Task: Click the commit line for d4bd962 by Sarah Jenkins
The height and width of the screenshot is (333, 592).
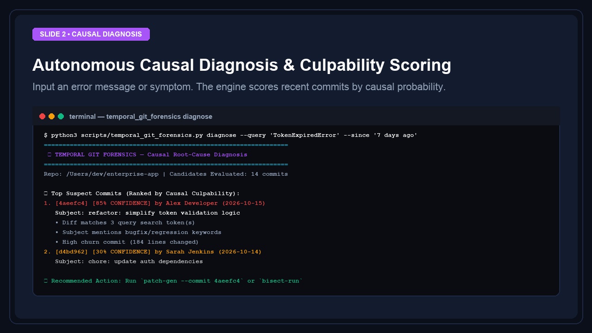Action: pyautogui.click(x=153, y=252)
